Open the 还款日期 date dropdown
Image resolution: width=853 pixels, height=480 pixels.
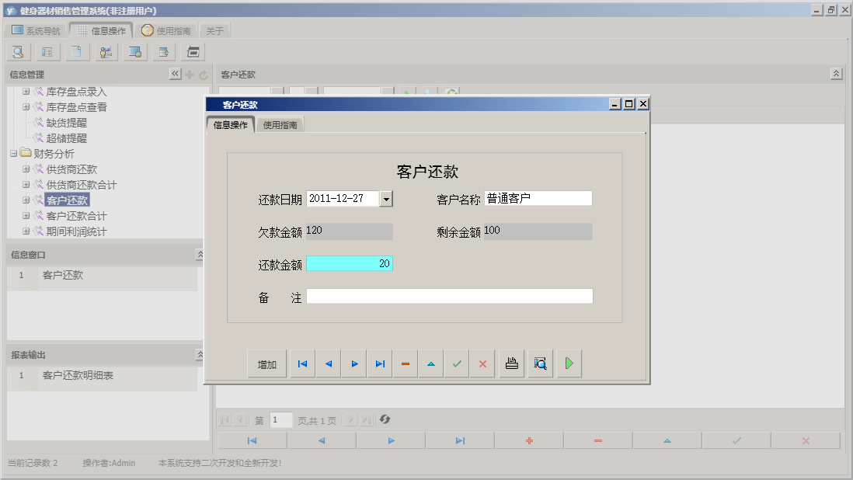click(386, 198)
